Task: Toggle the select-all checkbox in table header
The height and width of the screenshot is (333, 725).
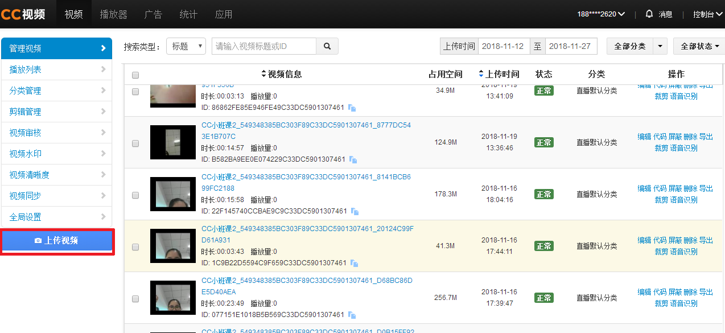Action: [x=135, y=75]
